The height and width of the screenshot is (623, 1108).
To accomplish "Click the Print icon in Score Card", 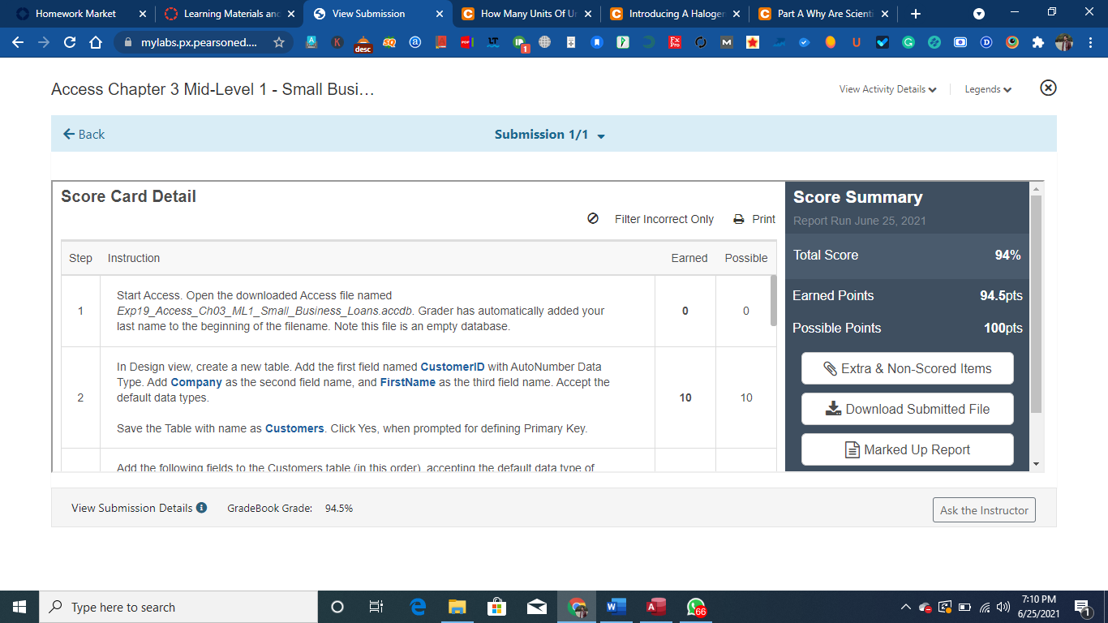I will pyautogui.click(x=739, y=219).
